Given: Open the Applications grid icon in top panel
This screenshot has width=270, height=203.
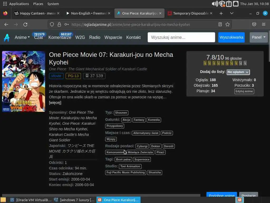Looking at the screenshot, I should pyautogui.click(x=5, y=4).
